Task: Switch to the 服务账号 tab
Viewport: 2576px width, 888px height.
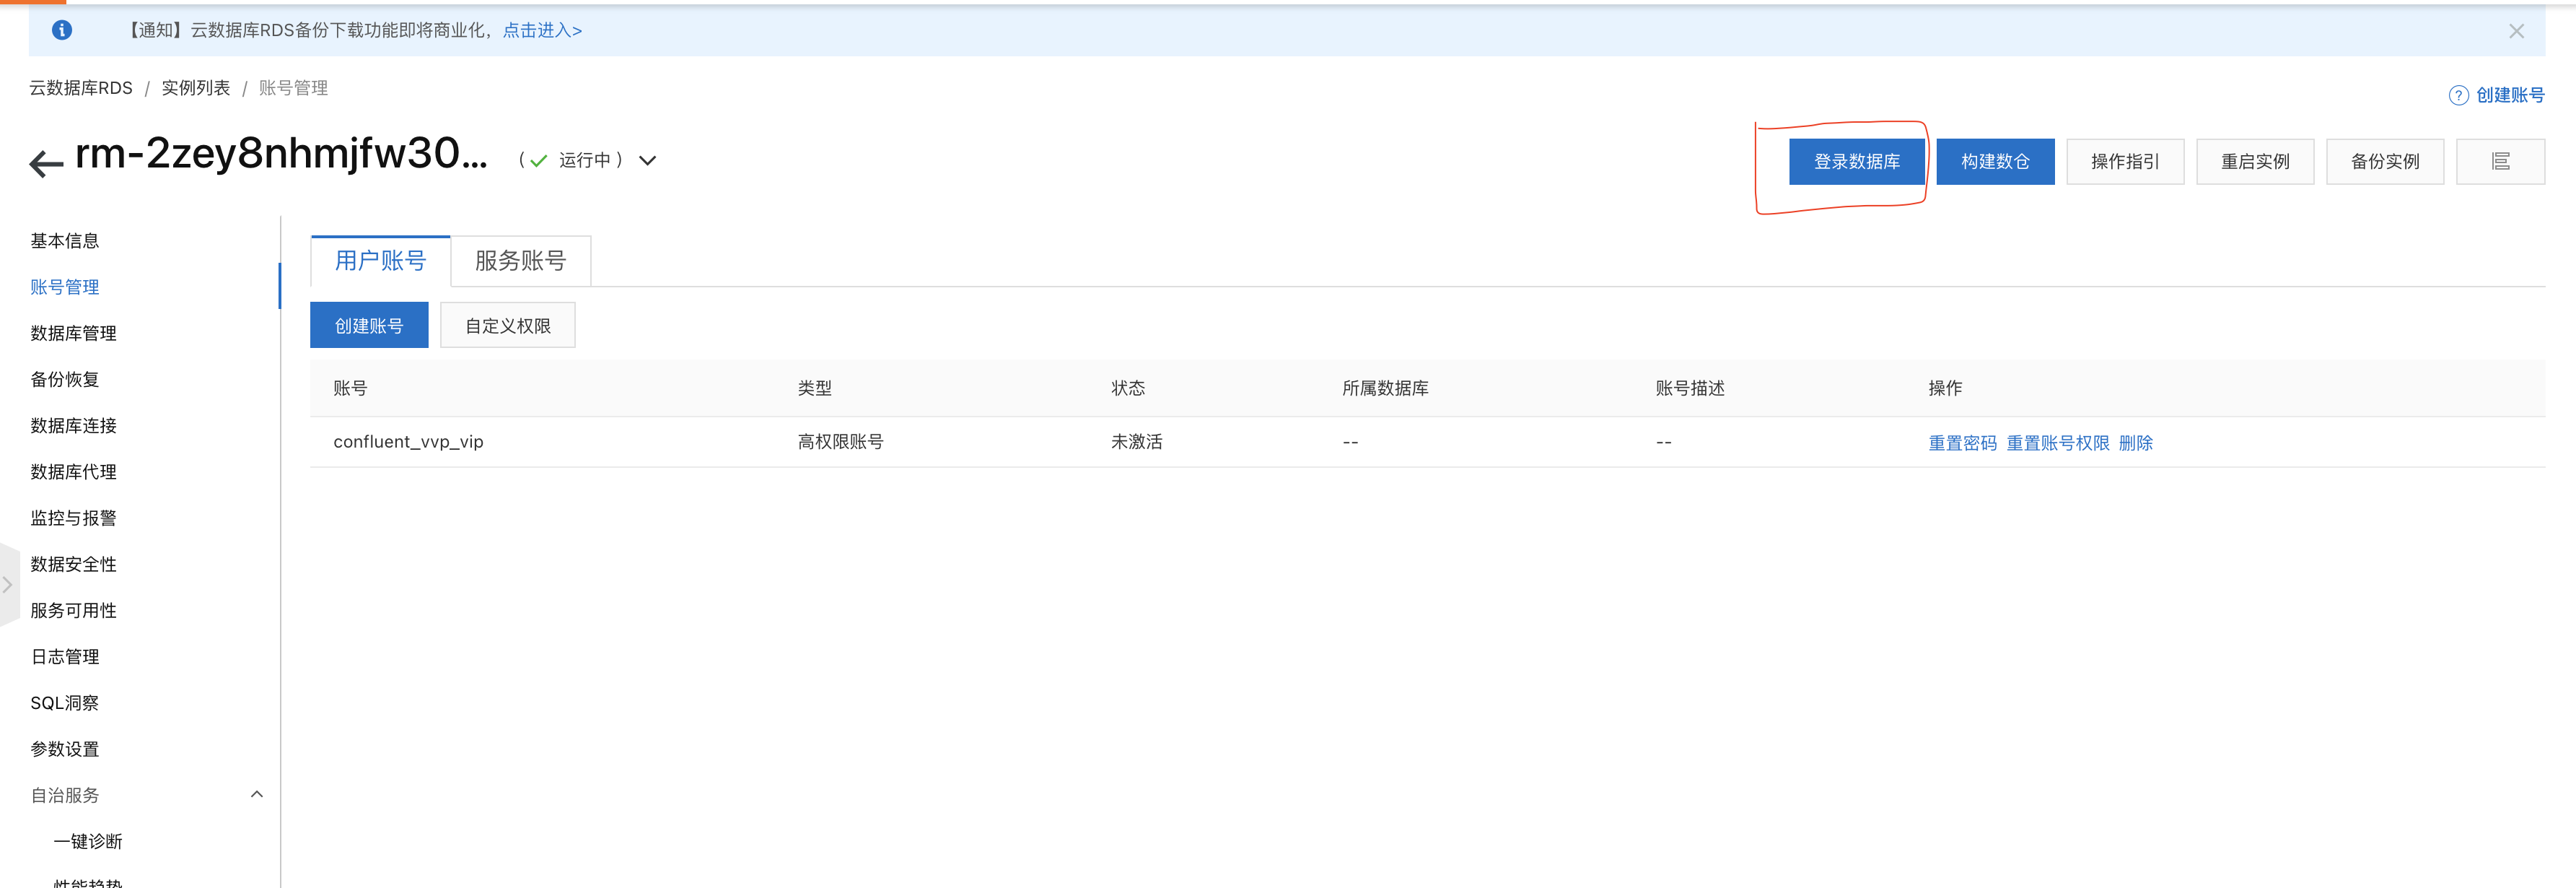Action: [x=520, y=261]
